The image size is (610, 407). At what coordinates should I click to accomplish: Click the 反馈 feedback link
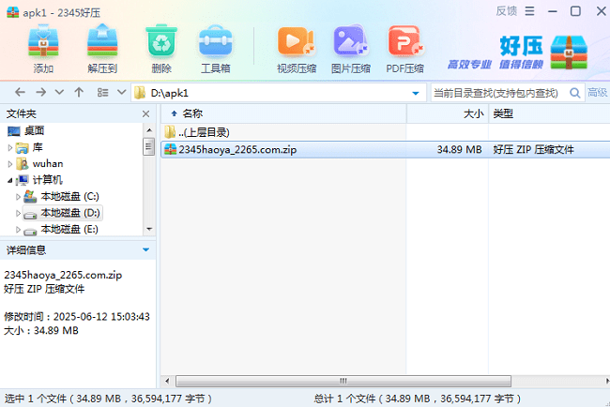pos(507,11)
